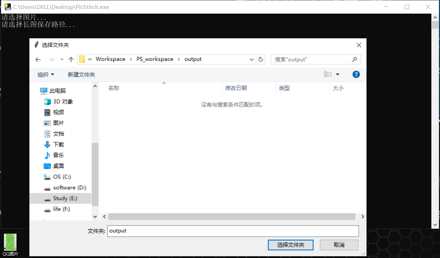This screenshot has width=440, height=258.
Task: Expand the address bar history dropdown
Action: 252,59
